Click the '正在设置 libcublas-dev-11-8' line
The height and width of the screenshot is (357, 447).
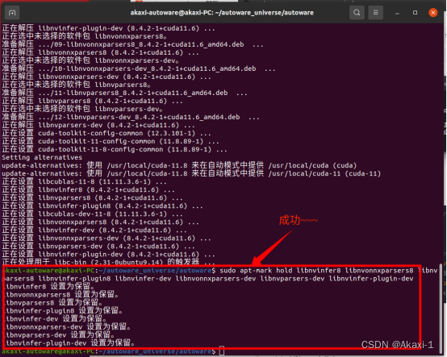[x=92, y=214]
